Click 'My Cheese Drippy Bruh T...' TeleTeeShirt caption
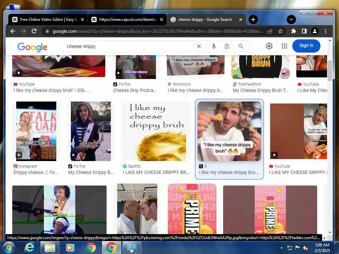 tap(261, 90)
